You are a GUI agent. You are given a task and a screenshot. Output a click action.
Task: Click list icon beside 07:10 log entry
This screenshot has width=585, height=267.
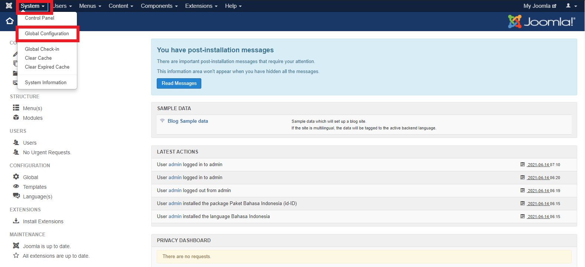(523, 164)
